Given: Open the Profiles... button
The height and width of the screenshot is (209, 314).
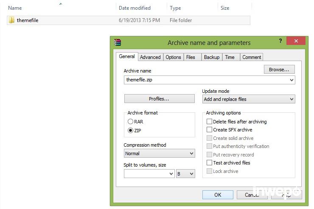Looking at the screenshot, I should coord(159,99).
